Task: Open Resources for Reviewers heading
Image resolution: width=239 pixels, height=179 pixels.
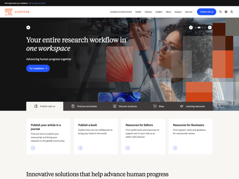Action: click(188, 125)
